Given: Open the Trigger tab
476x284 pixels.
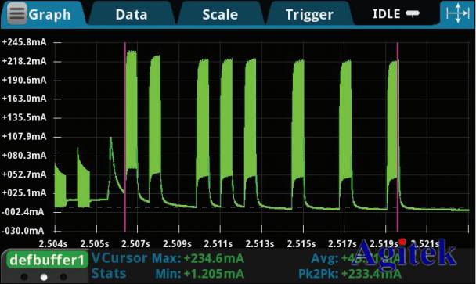Looking at the screenshot, I should (x=309, y=14).
